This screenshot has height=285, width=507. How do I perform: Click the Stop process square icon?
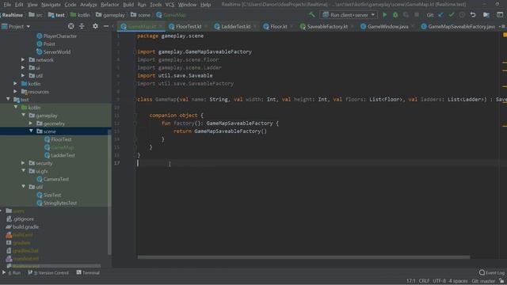417,15
